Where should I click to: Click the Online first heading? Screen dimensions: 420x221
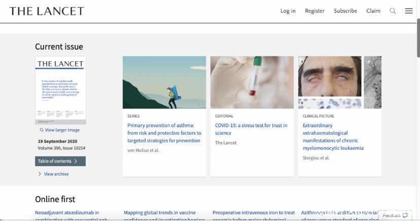55,199
